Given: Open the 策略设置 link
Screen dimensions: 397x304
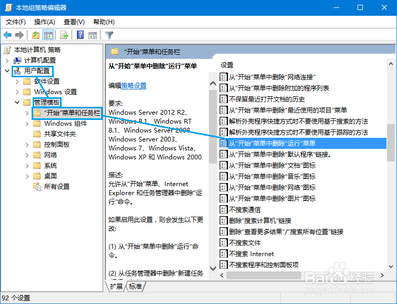Looking at the screenshot, I should [134, 86].
